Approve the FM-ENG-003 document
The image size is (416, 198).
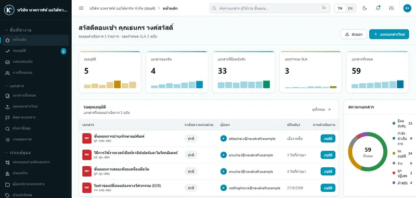point(328,188)
